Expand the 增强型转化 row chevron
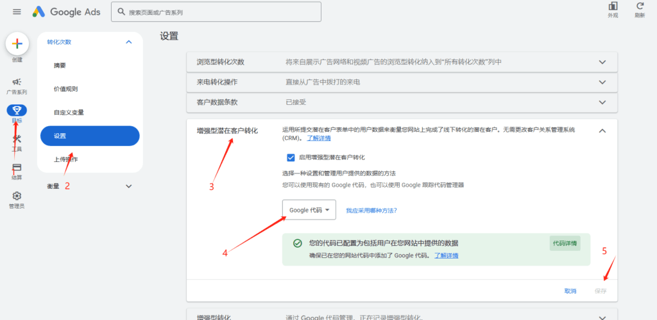This screenshot has width=657, height=320. pos(602,317)
